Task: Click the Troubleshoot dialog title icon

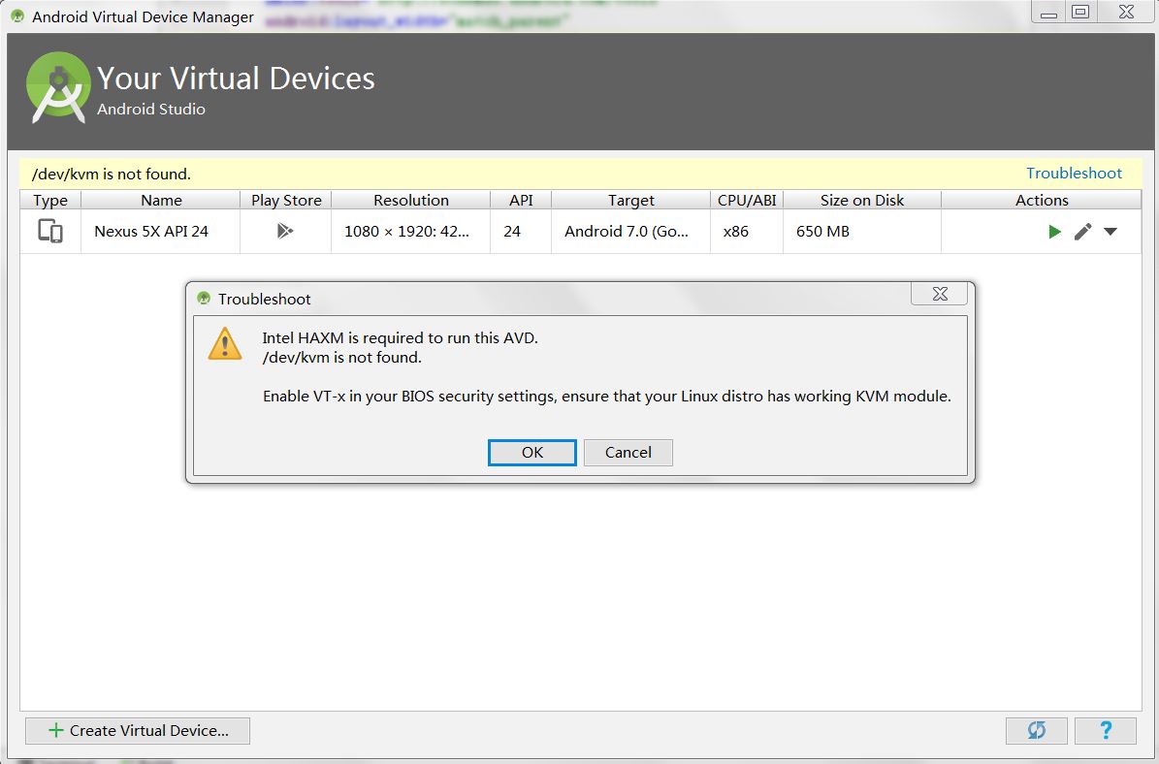Action: (x=204, y=299)
